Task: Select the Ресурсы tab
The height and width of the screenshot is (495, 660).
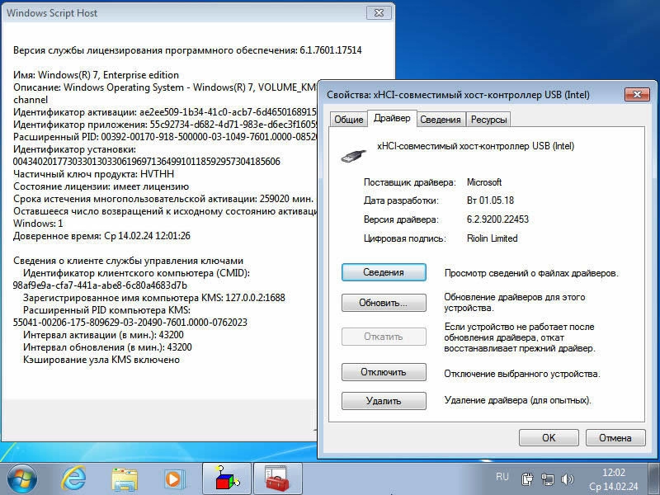Action: (x=488, y=120)
